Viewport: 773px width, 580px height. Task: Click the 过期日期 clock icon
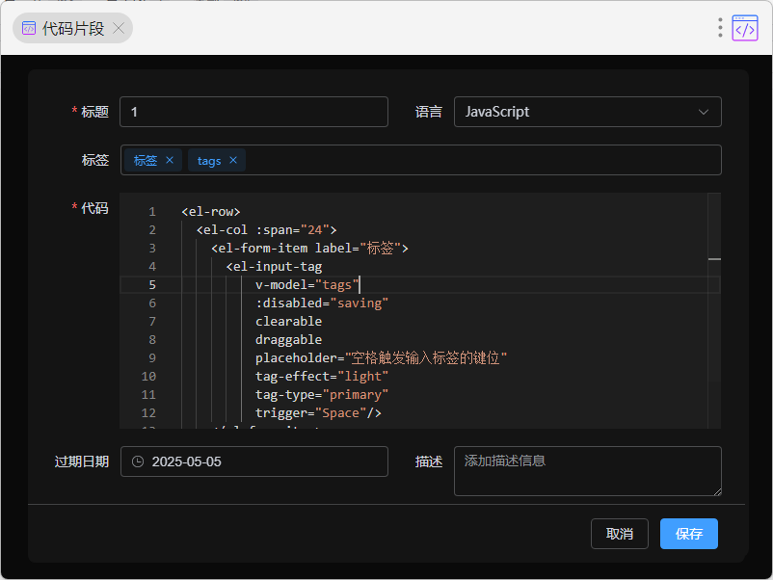coord(138,461)
